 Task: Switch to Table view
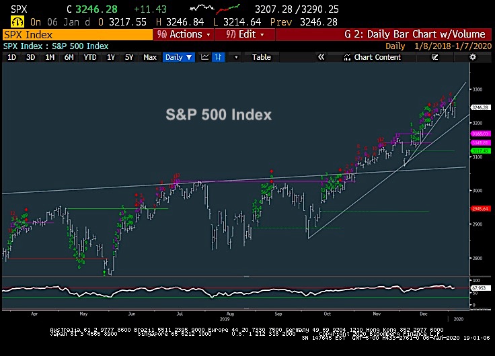pos(262,57)
